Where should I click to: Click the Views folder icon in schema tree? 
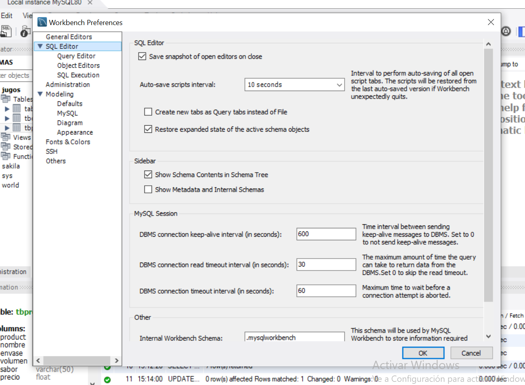6,137
